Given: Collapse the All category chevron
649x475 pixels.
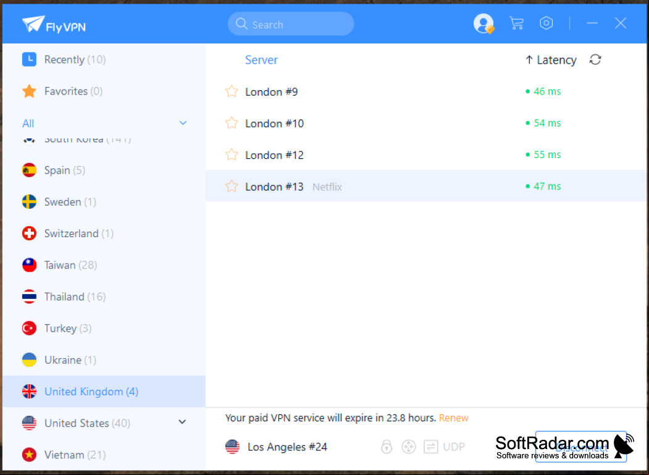Looking at the screenshot, I should click(183, 123).
